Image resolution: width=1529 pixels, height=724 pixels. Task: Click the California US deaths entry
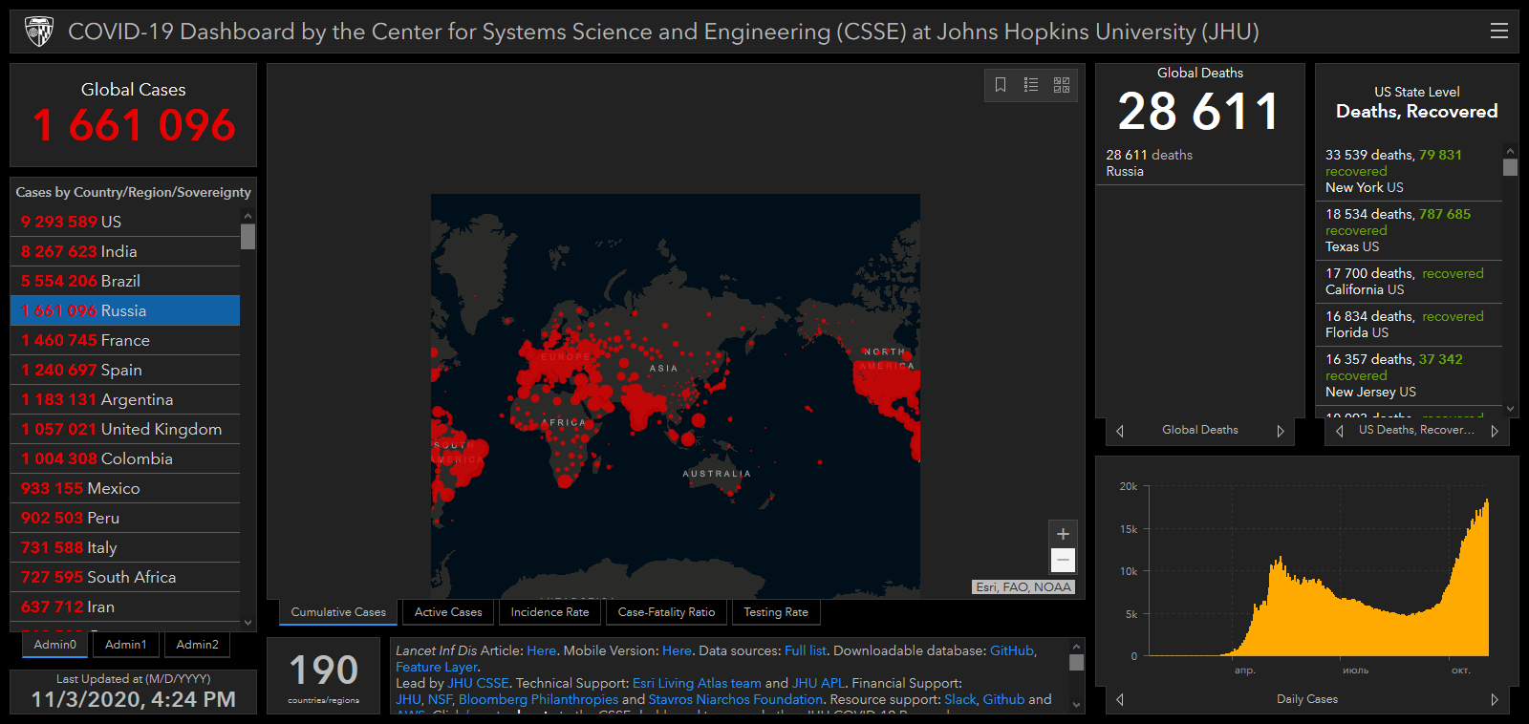pos(1410,282)
